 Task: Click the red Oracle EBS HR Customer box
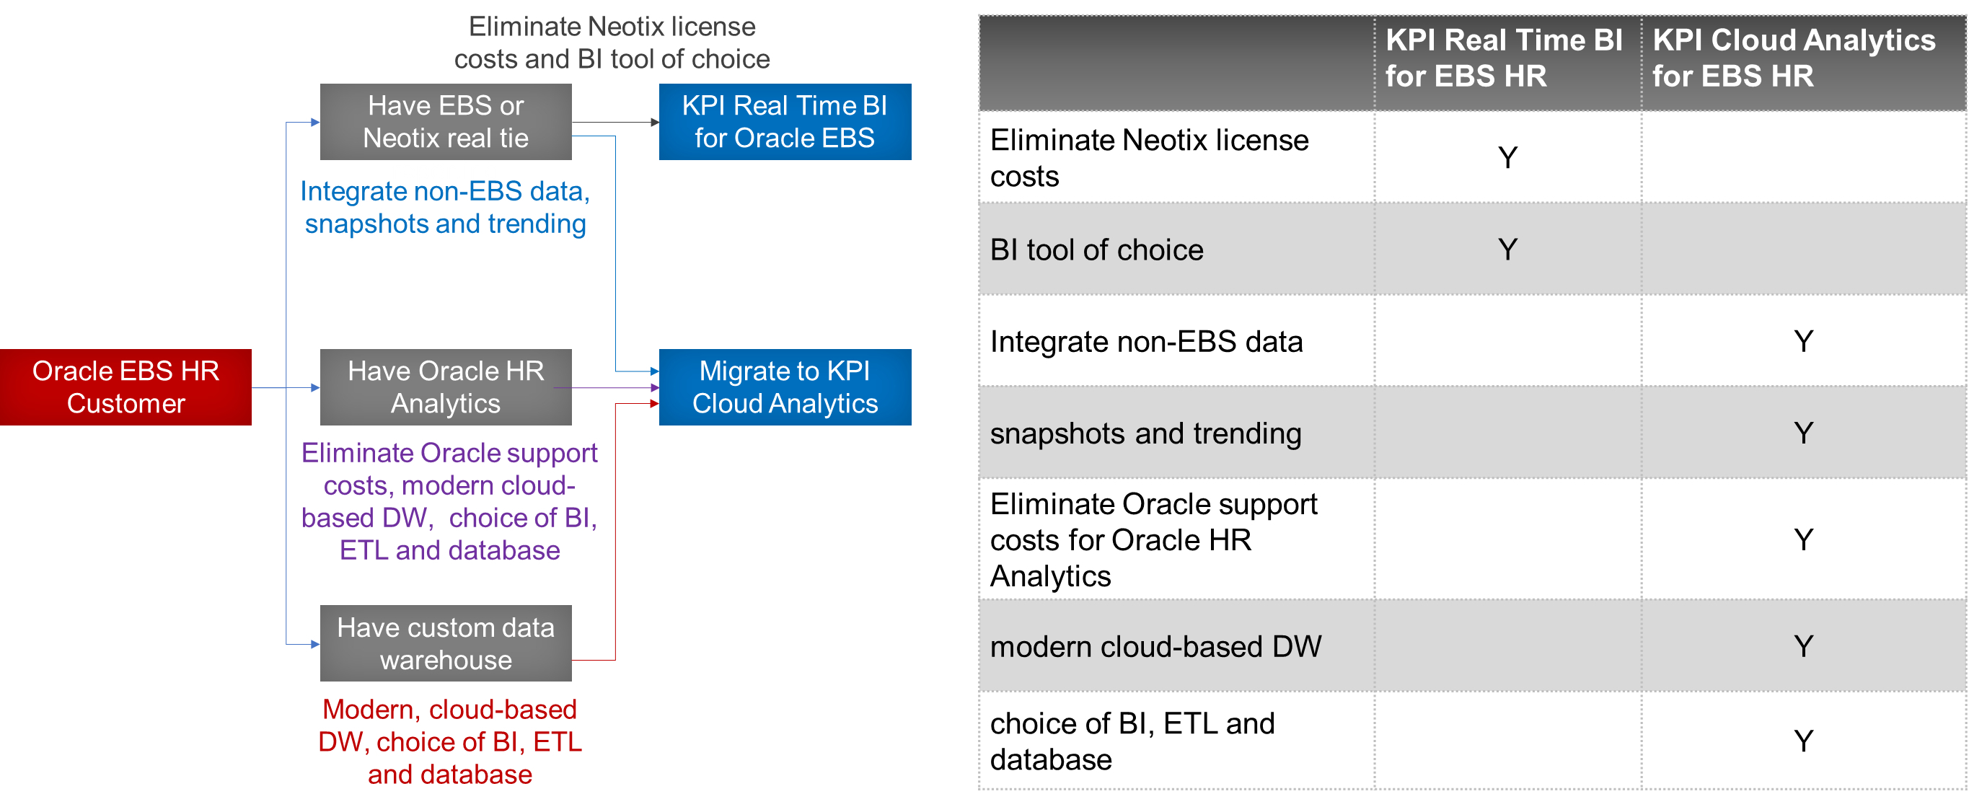coord(125,387)
